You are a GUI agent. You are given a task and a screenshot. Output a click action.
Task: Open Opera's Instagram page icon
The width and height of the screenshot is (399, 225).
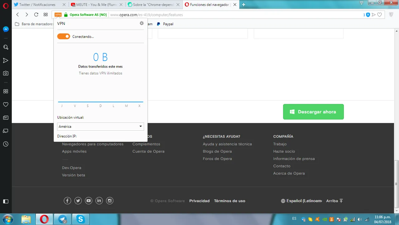pyautogui.click(x=110, y=201)
